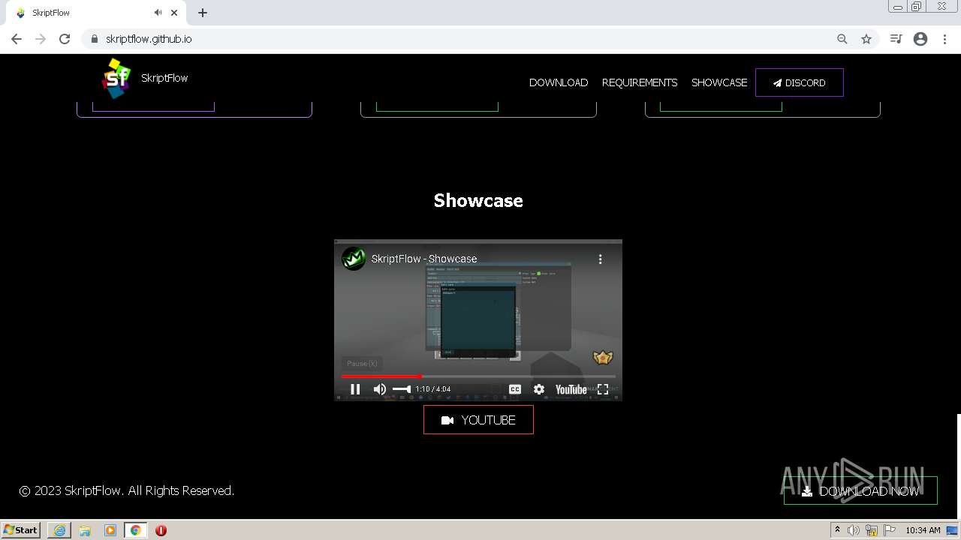Mute the YouTube video volume icon
The width and height of the screenshot is (961, 540).
click(380, 389)
